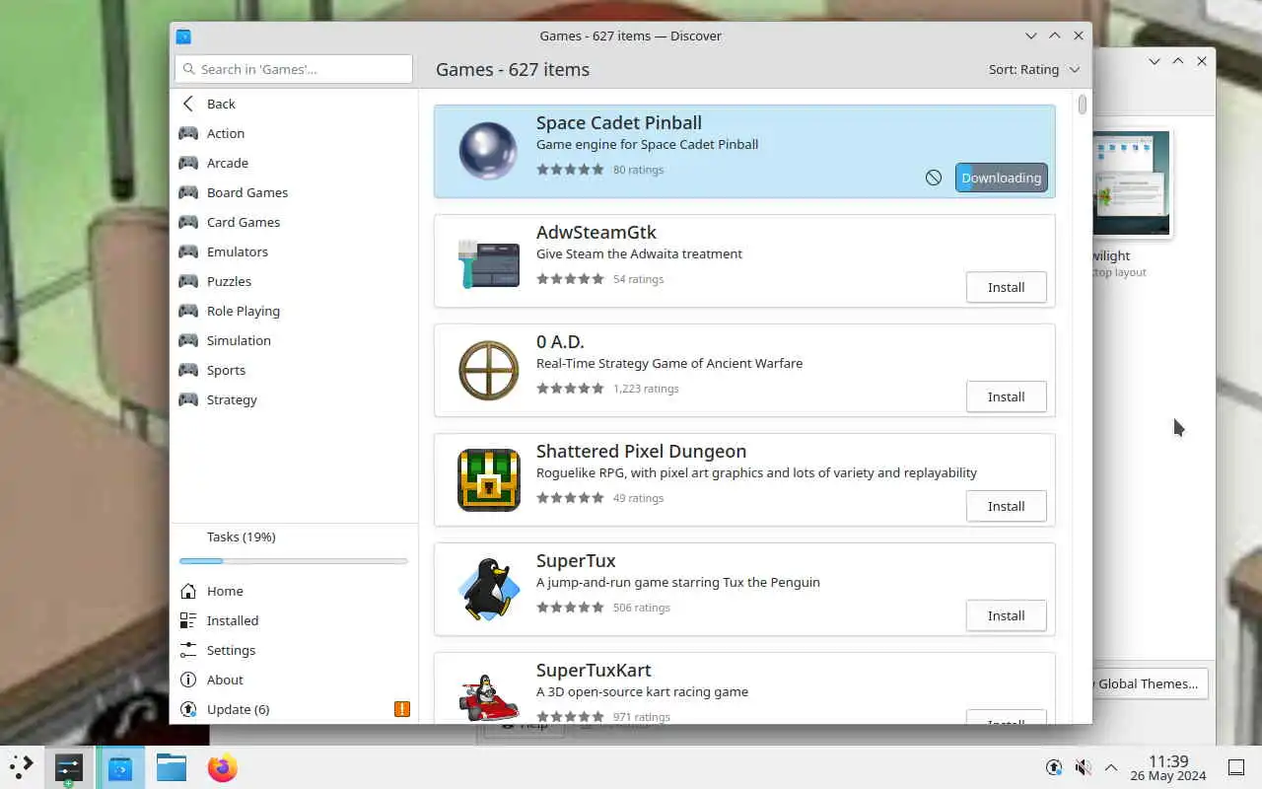
Task: Click the gamepad icon next to Sports
Action: pos(187,370)
